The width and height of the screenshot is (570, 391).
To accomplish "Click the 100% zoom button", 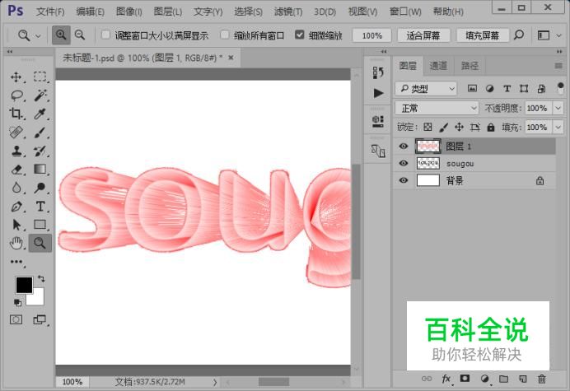I will (x=371, y=35).
